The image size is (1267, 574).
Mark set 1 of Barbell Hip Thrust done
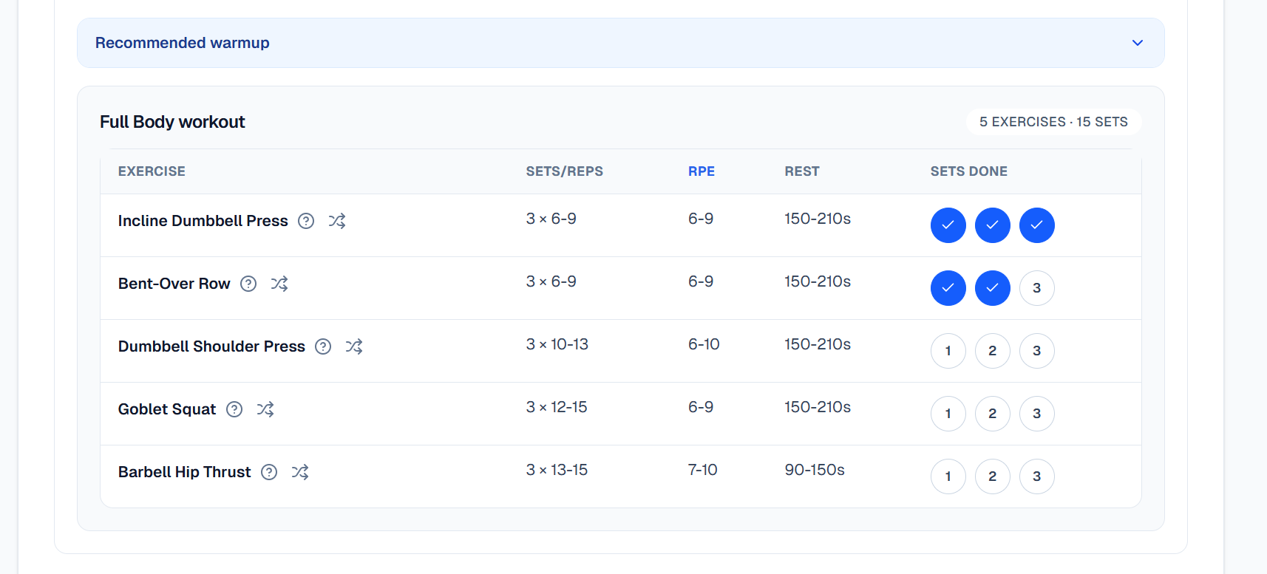(948, 476)
